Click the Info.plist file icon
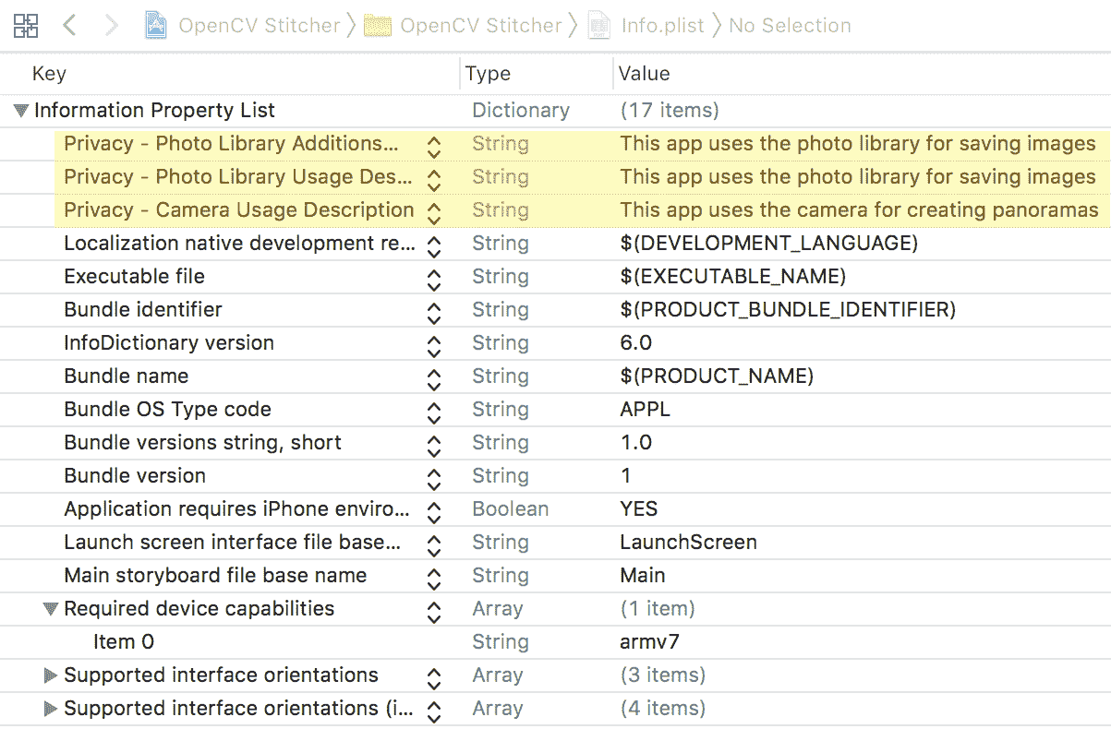Screen dimensions: 1111x729 [x=599, y=26]
